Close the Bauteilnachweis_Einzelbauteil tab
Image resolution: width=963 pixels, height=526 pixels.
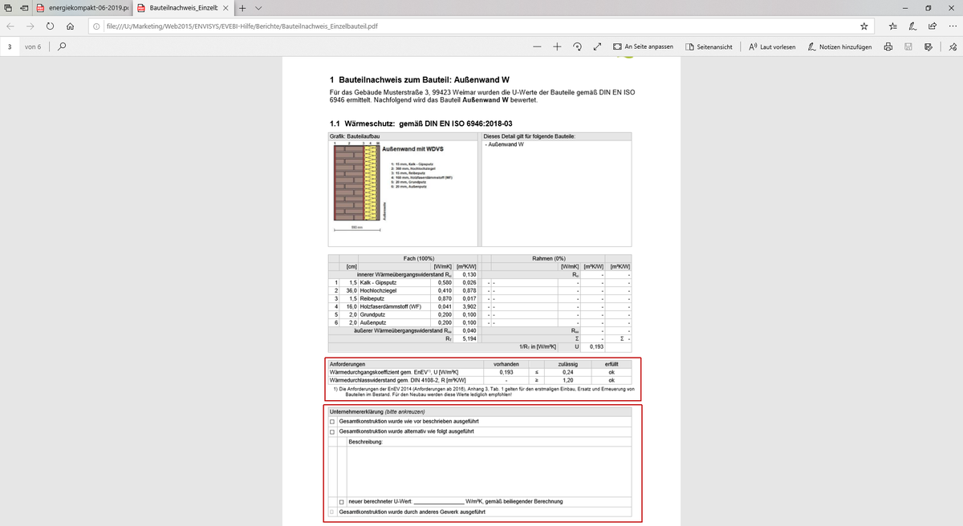tap(225, 8)
